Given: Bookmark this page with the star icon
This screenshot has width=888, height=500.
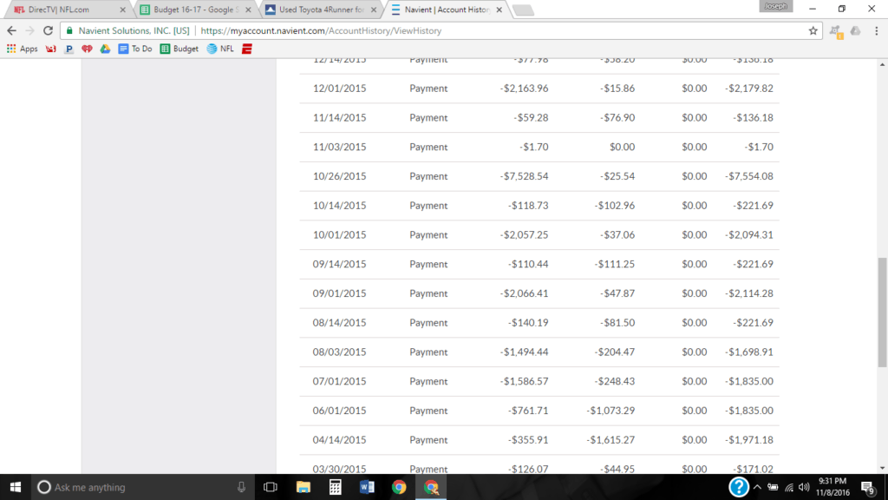Looking at the screenshot, I should 813,30.
